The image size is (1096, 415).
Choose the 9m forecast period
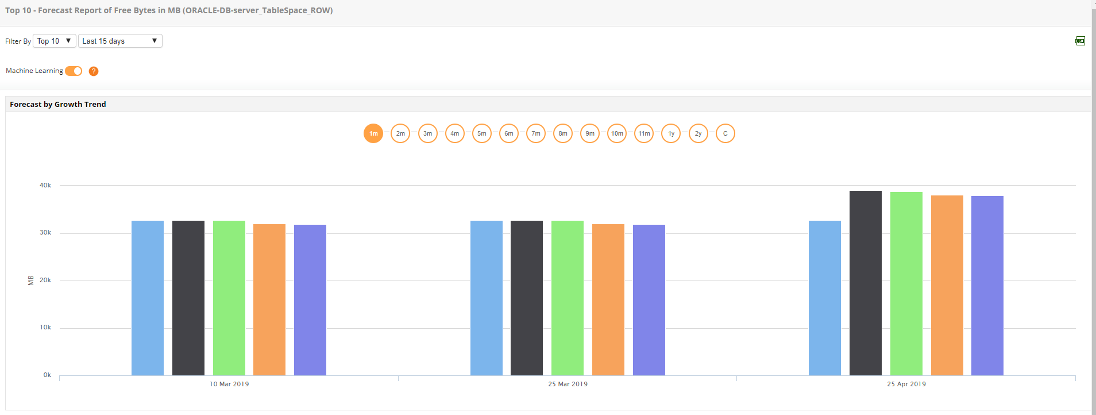coord(590,133)
